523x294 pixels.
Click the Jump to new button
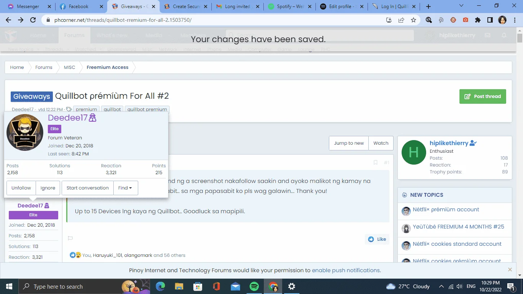coord(349,143)
